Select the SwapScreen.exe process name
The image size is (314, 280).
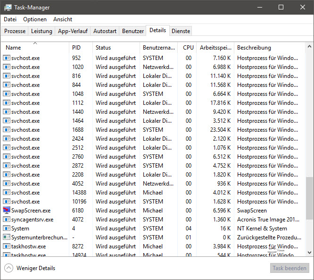pos(31,211)
